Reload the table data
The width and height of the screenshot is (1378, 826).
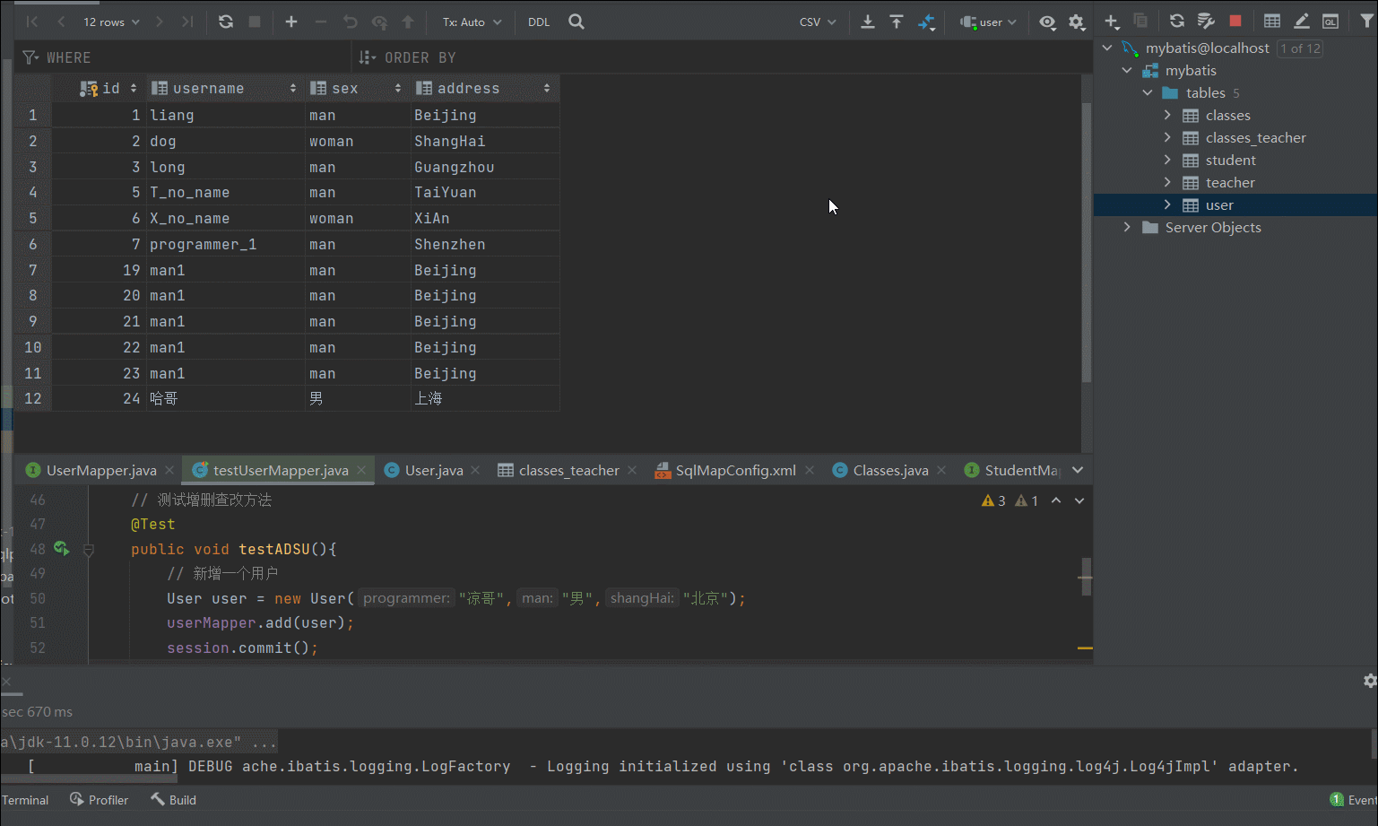click(226, 22)
